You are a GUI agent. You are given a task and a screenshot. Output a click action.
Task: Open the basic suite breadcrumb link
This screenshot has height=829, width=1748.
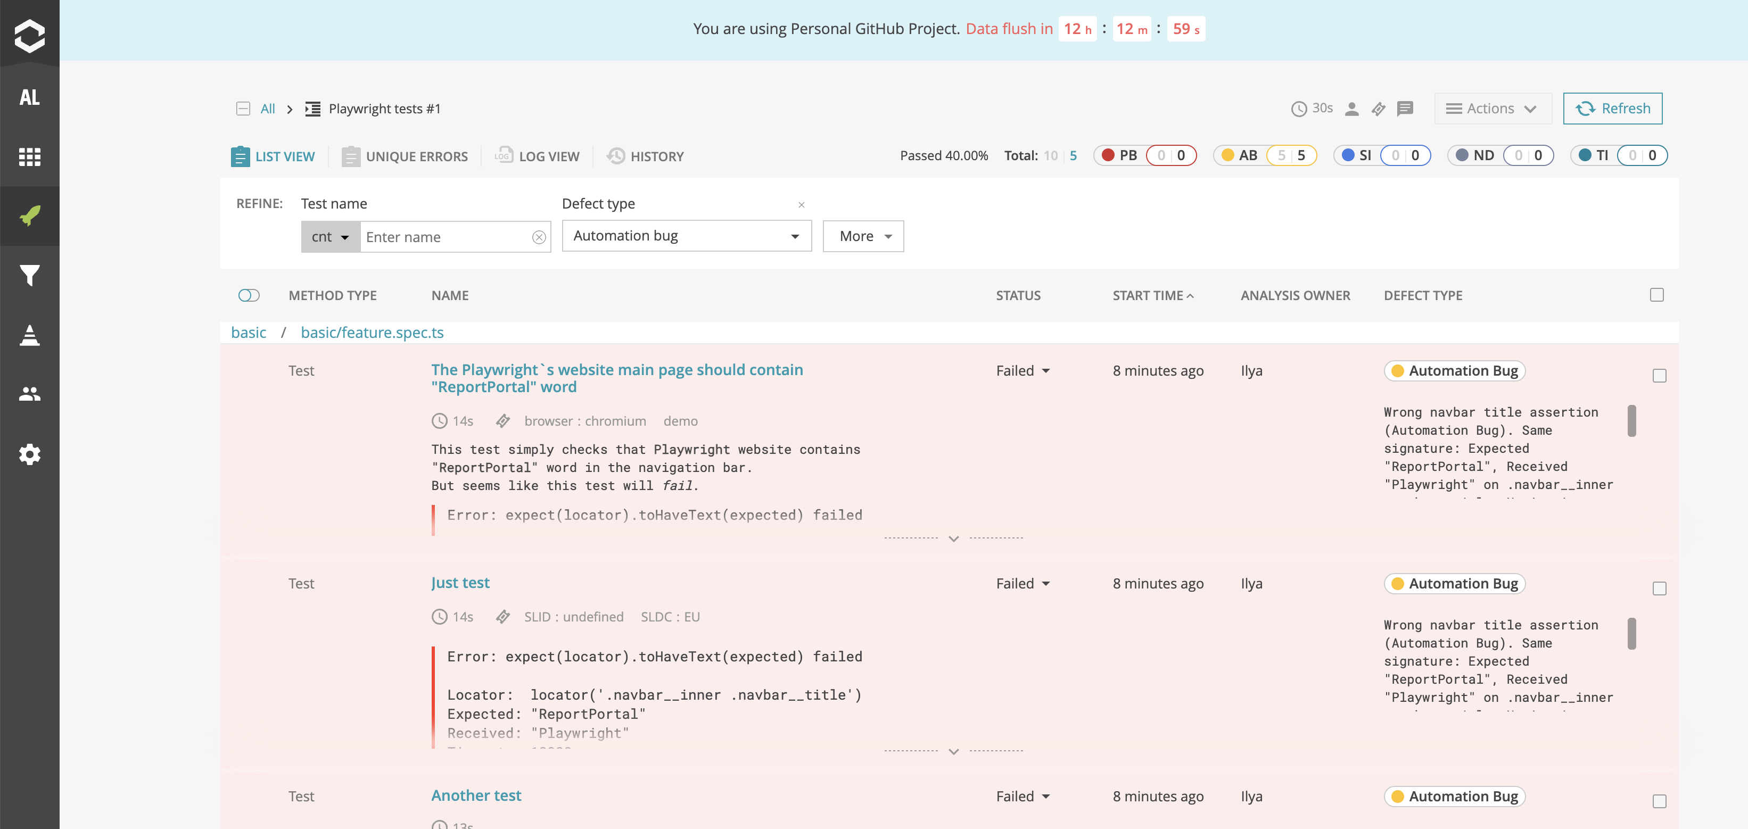click(x=249, y=333)
